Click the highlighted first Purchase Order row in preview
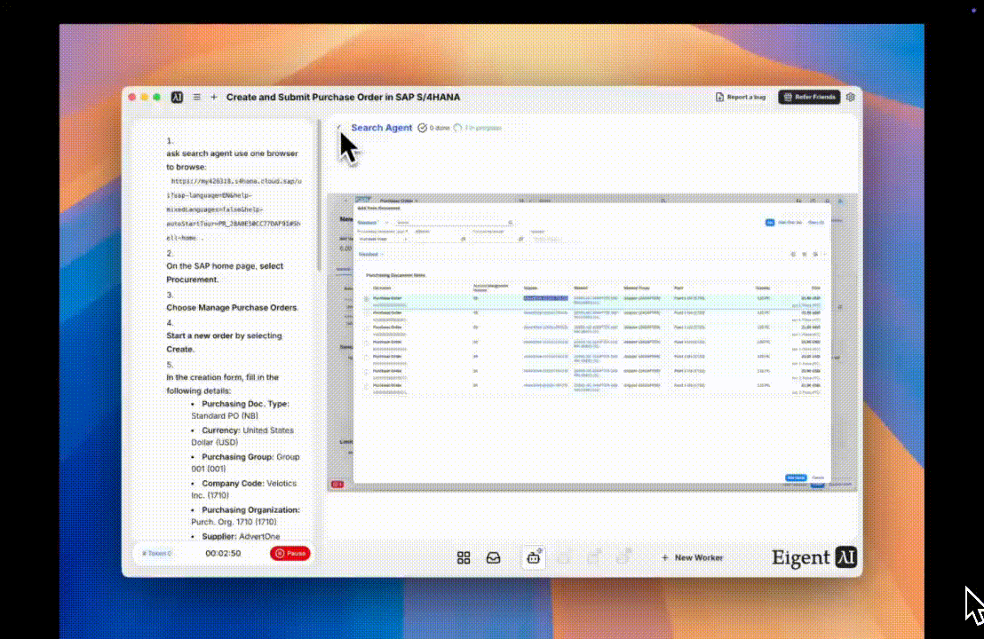984x639 pixels. point(592,300)
